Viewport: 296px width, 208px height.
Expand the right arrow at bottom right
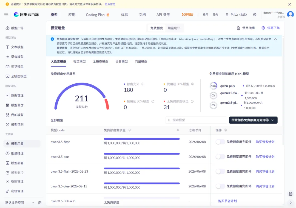coord(291,203)
